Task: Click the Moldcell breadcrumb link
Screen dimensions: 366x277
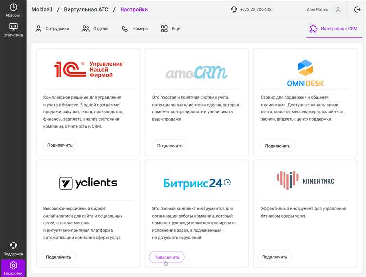Action: coord(43,10)
